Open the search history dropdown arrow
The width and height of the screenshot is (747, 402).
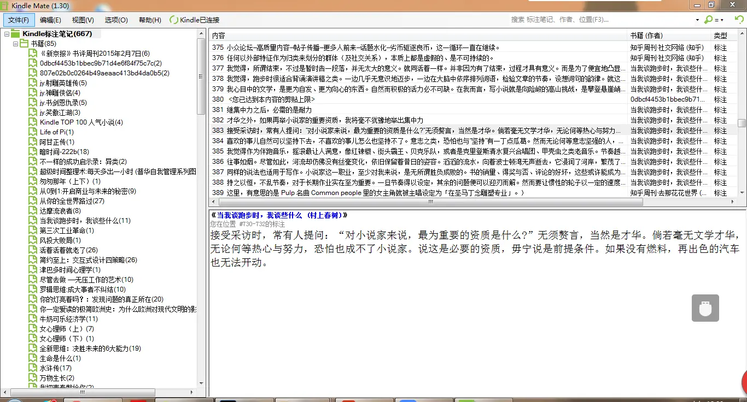tap(698, 20)
